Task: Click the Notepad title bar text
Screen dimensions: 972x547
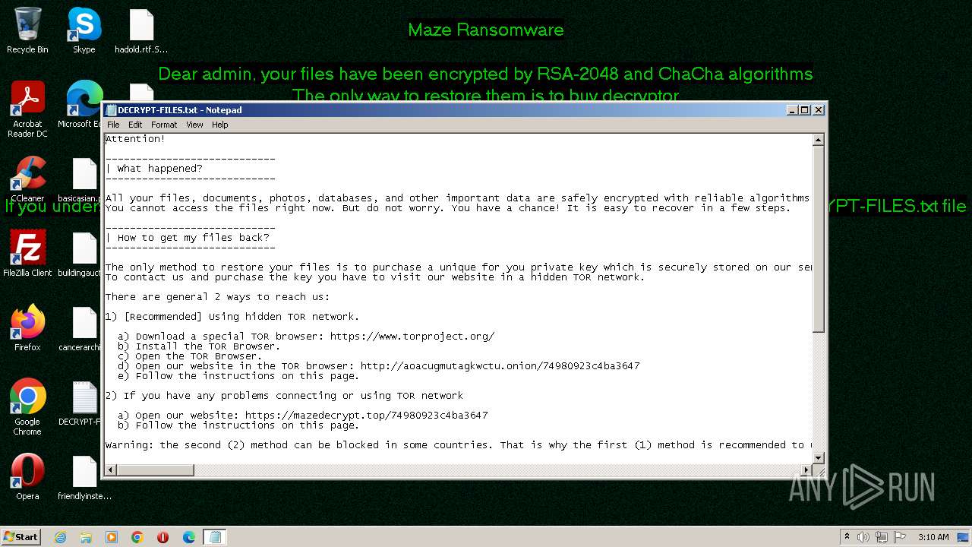Action: 180,110
